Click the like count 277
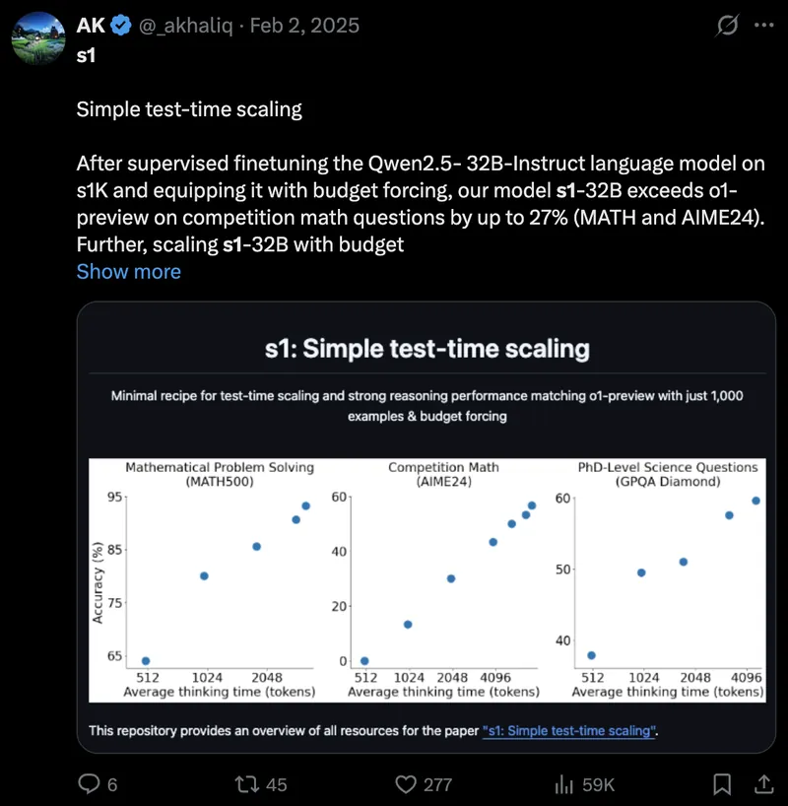788x806 pixels. click(x=437, y=785)
